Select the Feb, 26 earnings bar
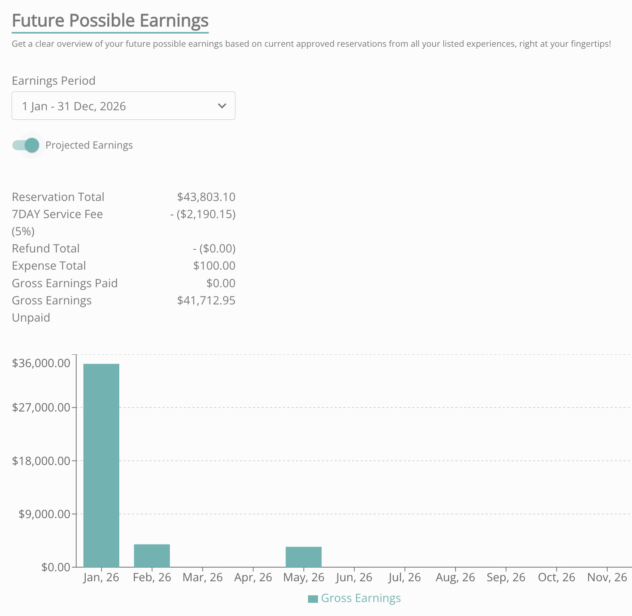 pos(152,555)
